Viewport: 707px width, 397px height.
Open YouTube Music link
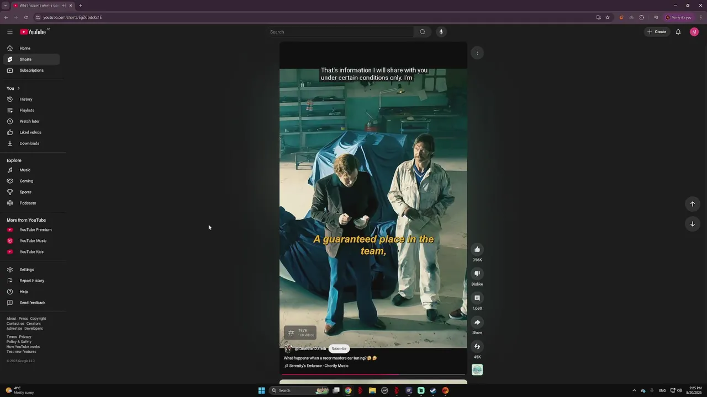pos(31,241)
